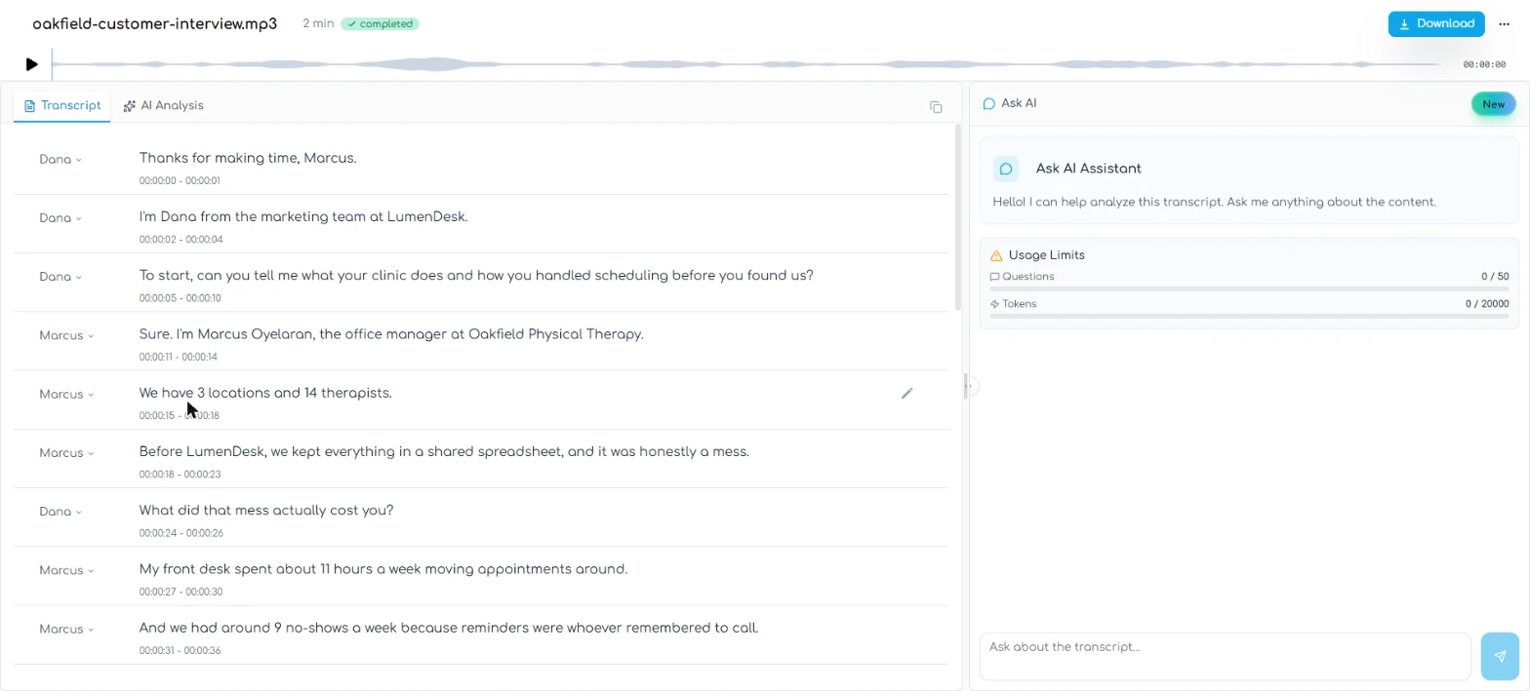
Task: Seek within the audio waveform
Action: 746,64
